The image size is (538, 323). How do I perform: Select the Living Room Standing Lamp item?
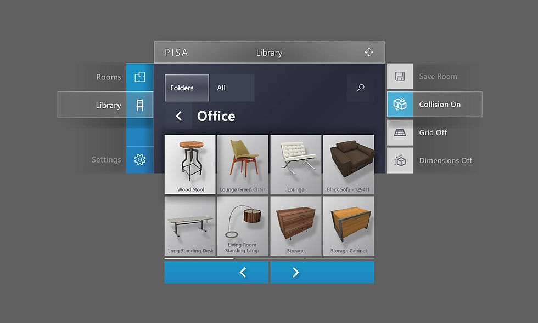243,226
